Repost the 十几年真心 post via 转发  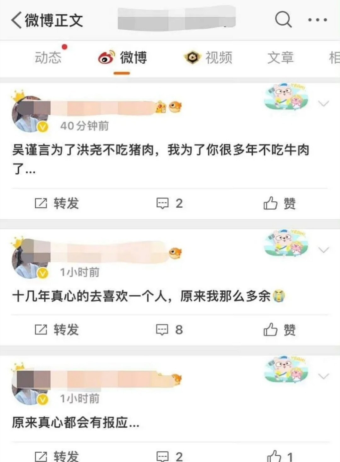tap(57, 330)
